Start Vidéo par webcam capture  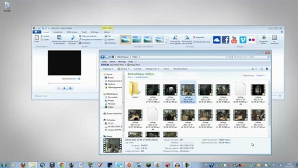(x=88, y=36)
